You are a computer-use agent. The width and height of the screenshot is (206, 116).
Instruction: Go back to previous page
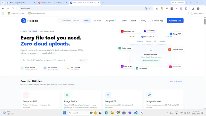click(3, 9)
